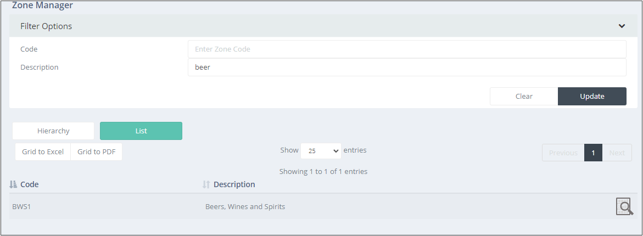Click the Beers, Wines and Spirits row
Viewport: 643px width, 236px height.
[x=322, y=206]
